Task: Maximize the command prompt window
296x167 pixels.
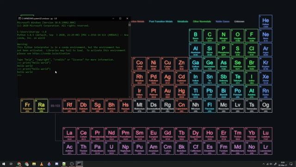Action: (x=120, y=19)
